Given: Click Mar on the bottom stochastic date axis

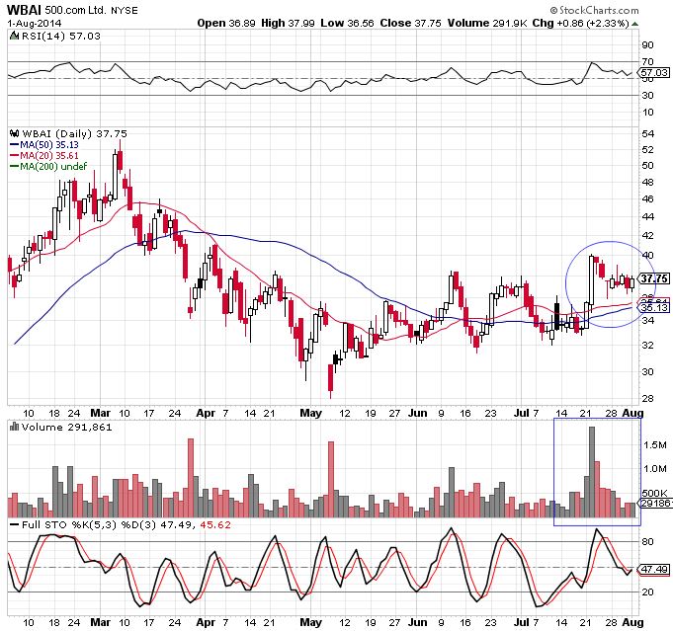Looking at the screenshot, I should [101, 622].
